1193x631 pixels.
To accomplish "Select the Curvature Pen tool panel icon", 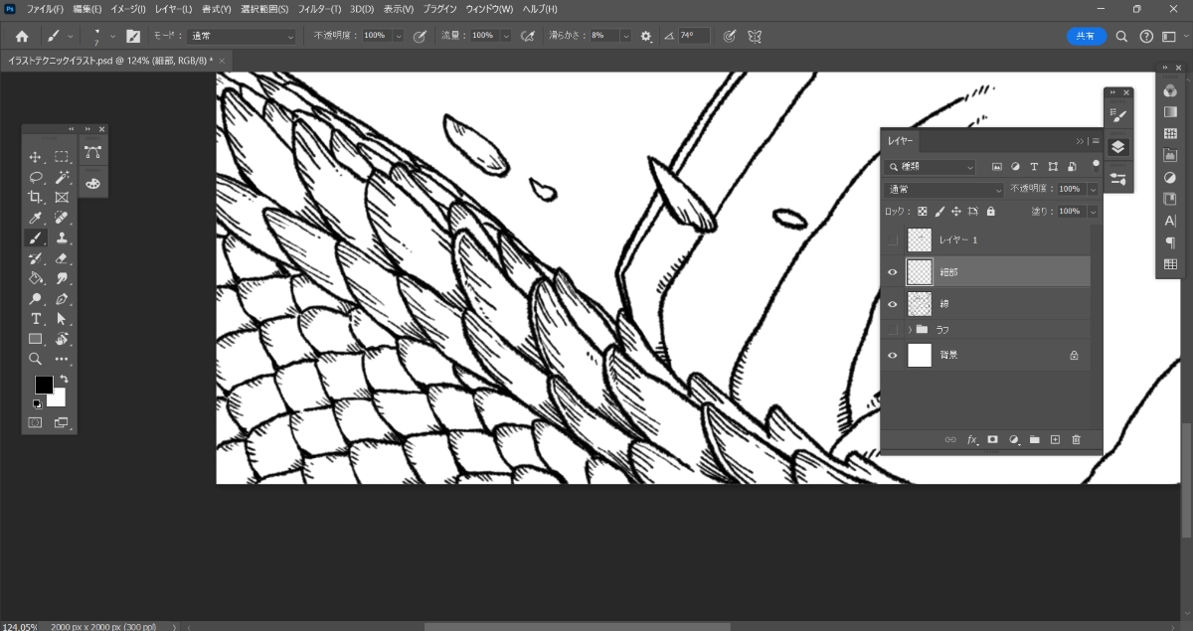I will click(x=93, y=152).
